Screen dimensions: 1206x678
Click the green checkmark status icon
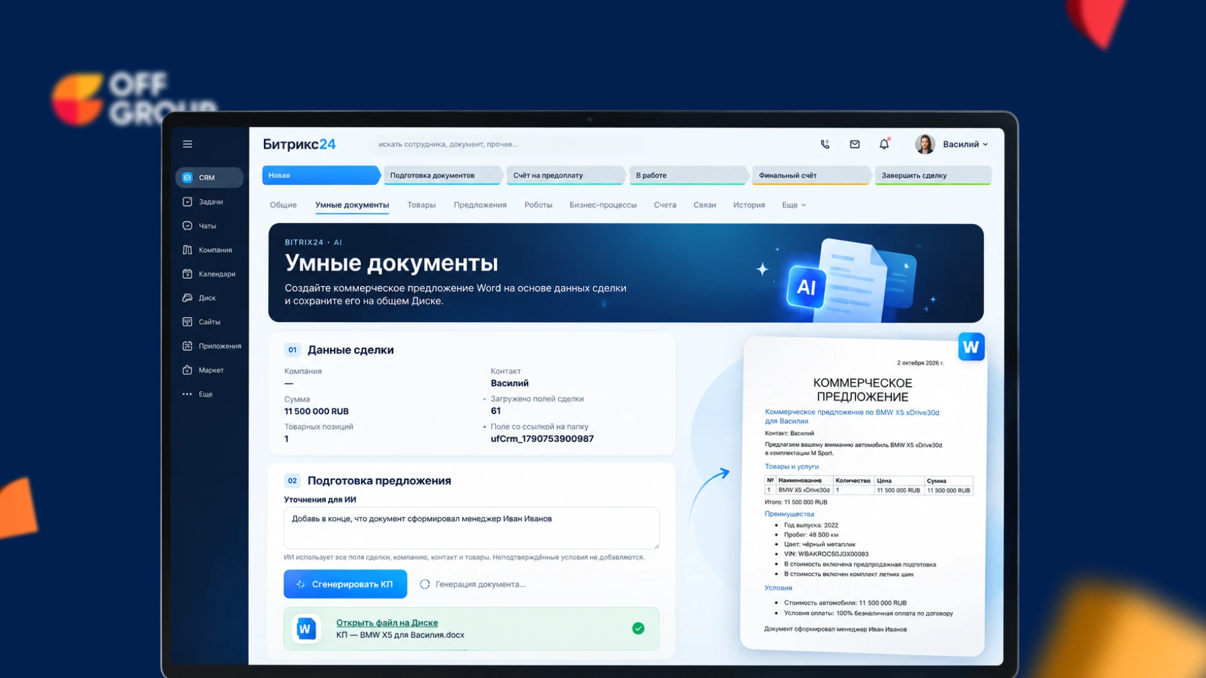point(638,628)
